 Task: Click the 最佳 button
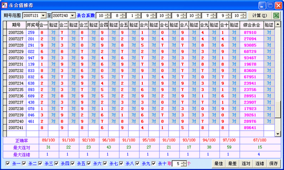tap(218, 163)
